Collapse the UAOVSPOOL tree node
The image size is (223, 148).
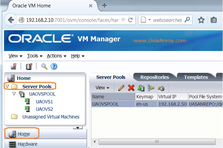tap(14, 94)
